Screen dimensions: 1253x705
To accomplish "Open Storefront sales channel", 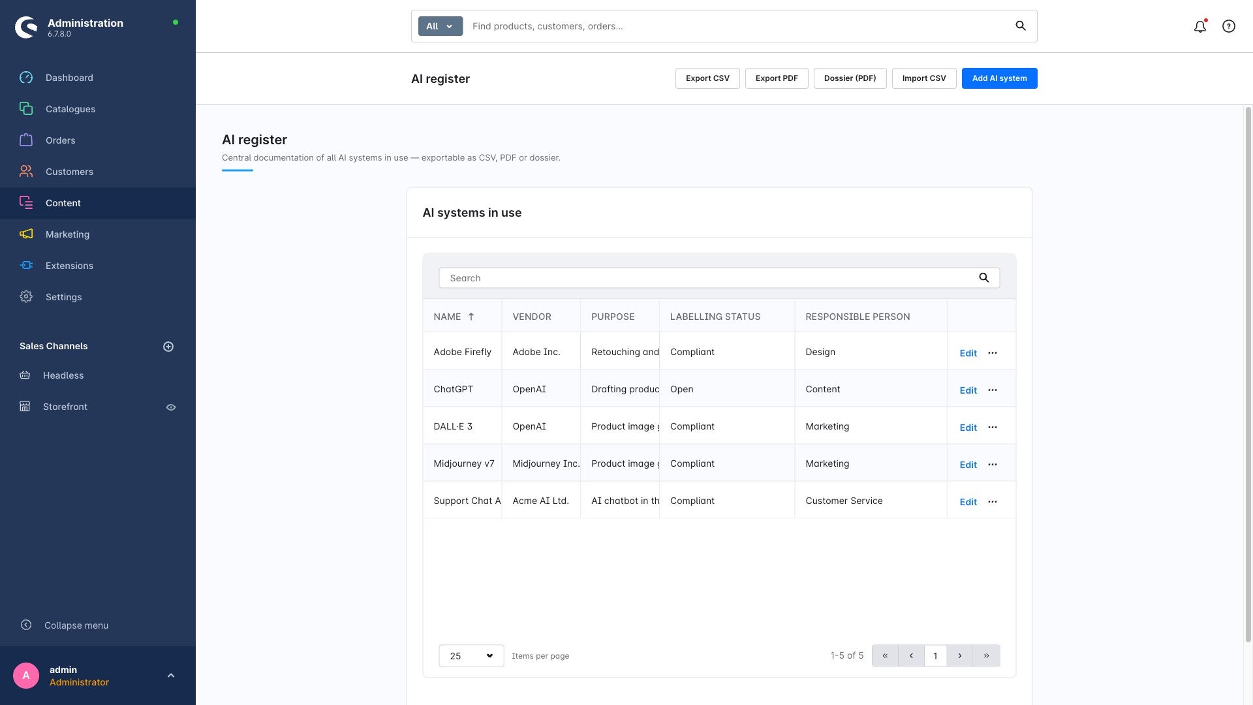I will coord(65,407).
